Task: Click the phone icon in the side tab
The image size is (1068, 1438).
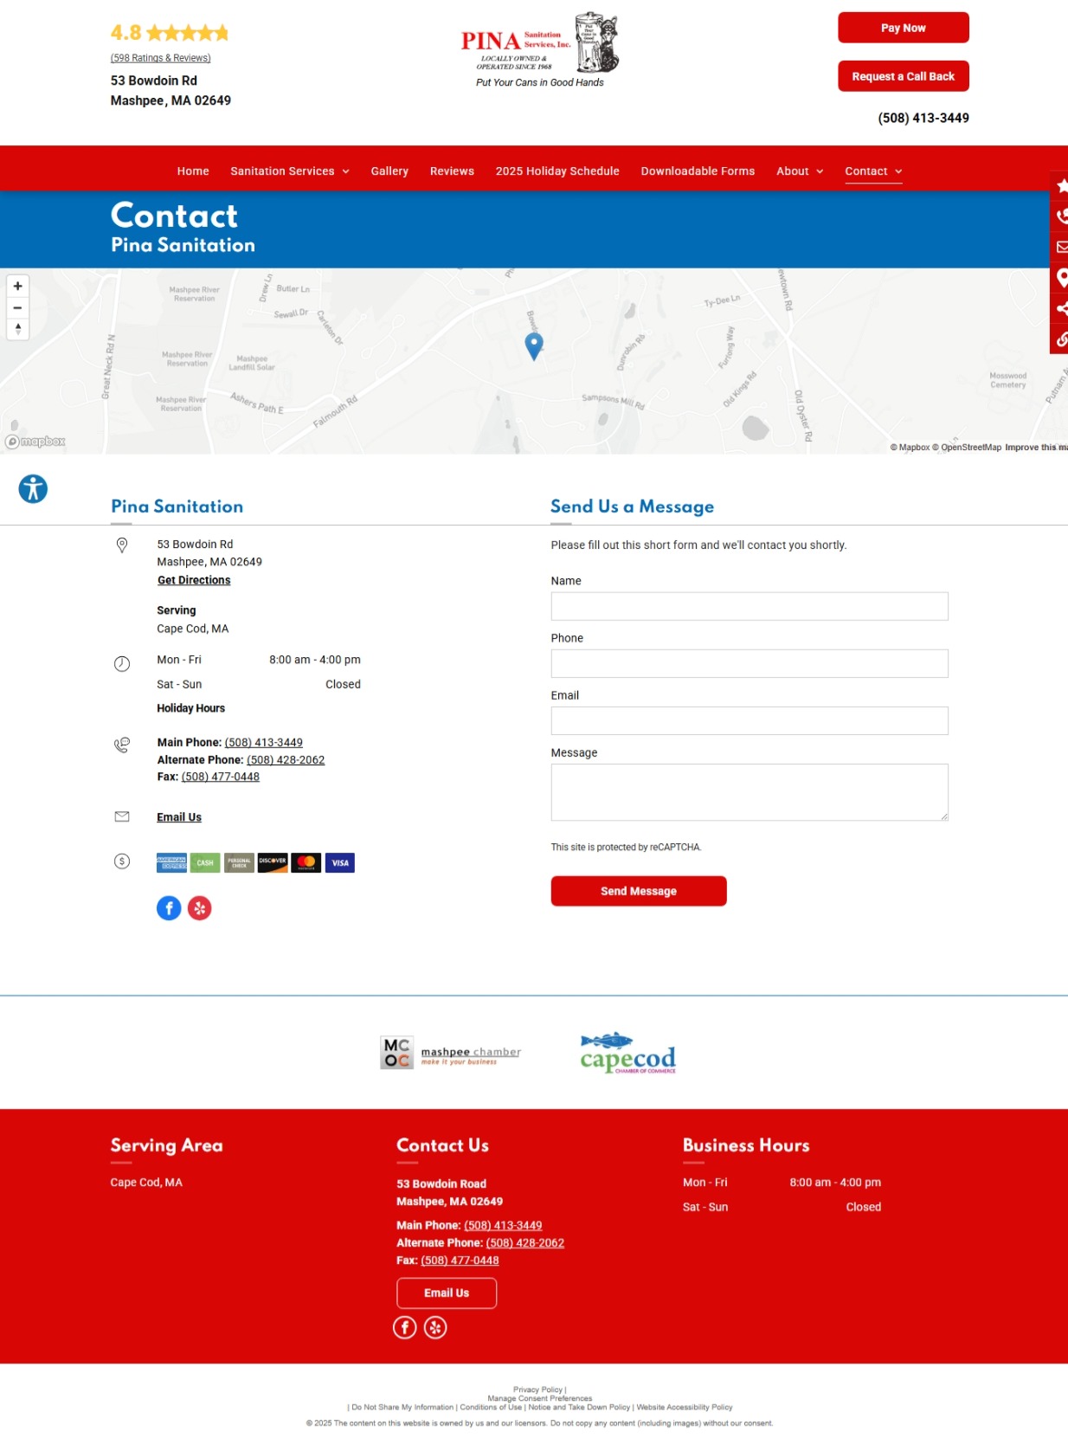Action: [x=1061, y=216]
